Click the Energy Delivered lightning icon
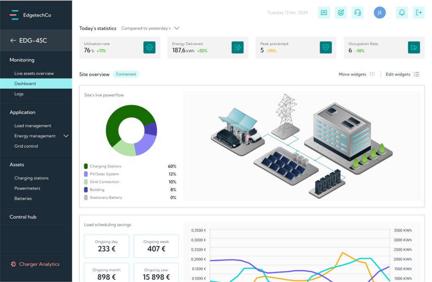The height and width of the screenshot is (282, 432). click(238, 47)
